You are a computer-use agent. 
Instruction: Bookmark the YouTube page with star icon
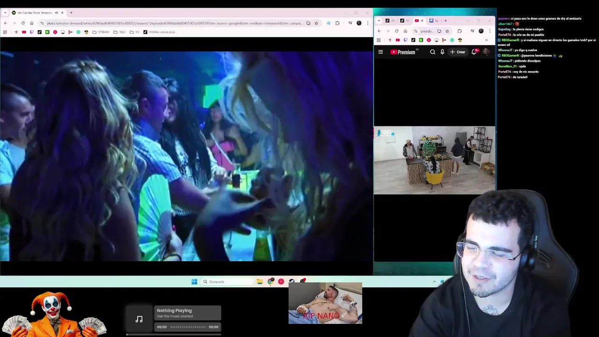point(447,31)
